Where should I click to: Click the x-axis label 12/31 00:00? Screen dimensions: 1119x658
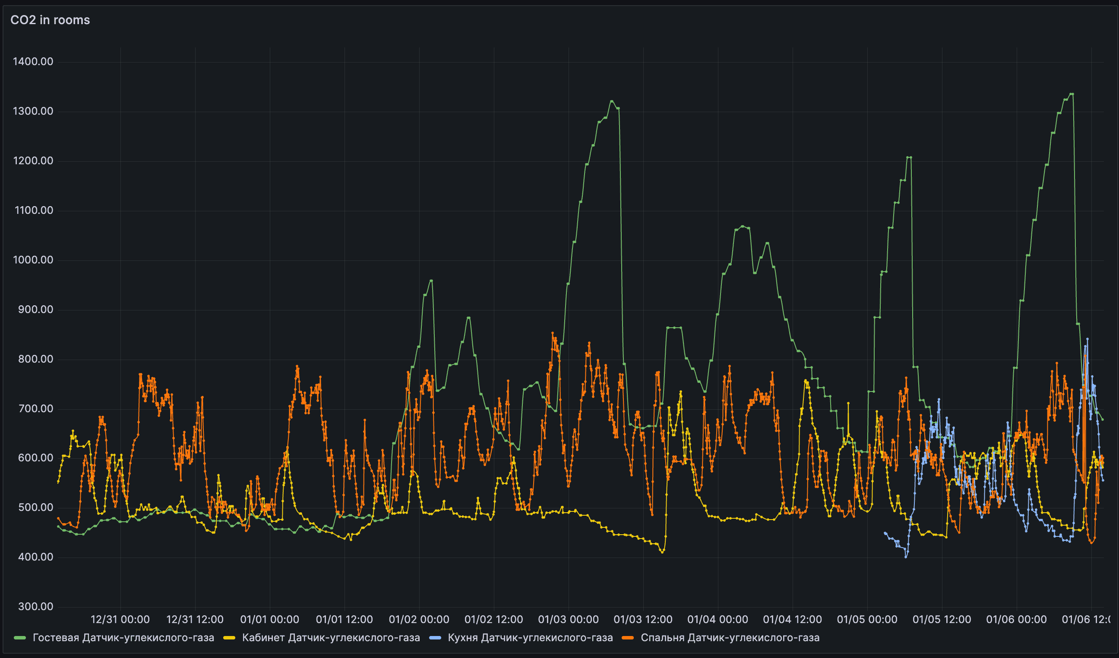(120, 620)
